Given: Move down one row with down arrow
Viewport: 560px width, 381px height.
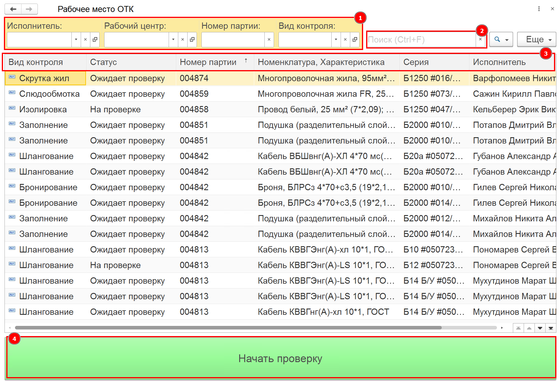Looking at the screenshot, I should 540,328.
